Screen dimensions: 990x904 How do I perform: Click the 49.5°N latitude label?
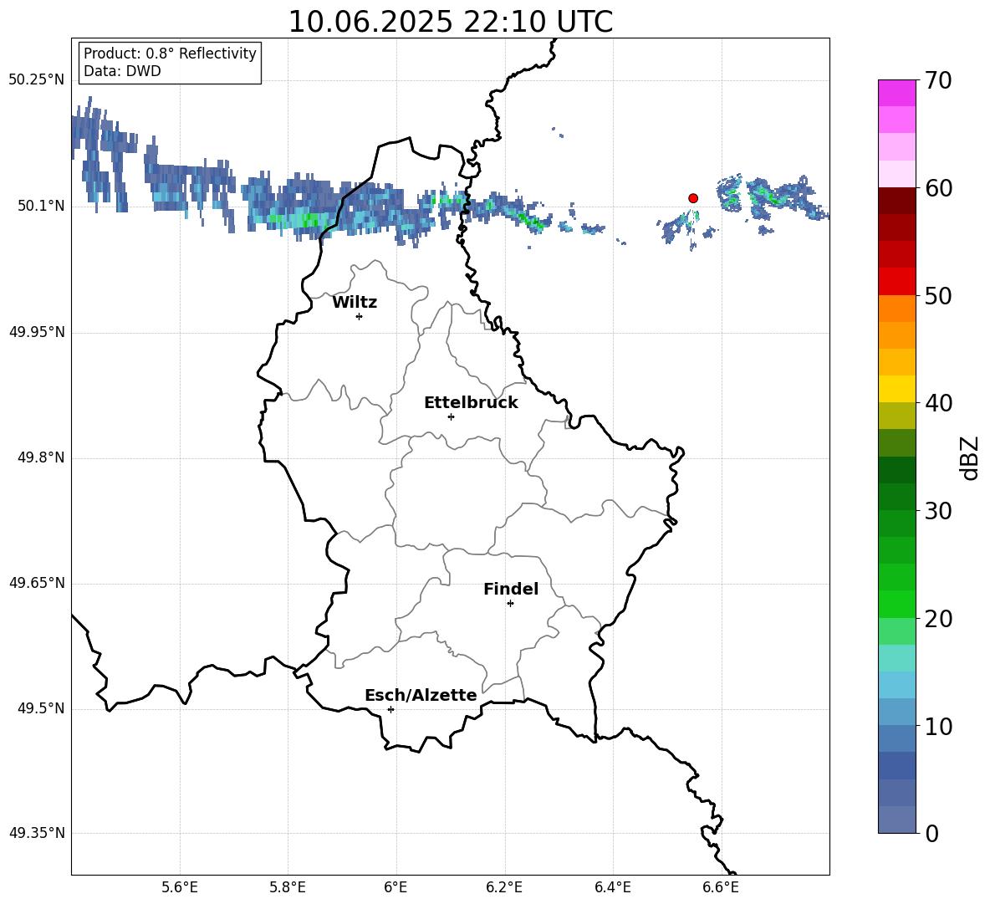41,708
